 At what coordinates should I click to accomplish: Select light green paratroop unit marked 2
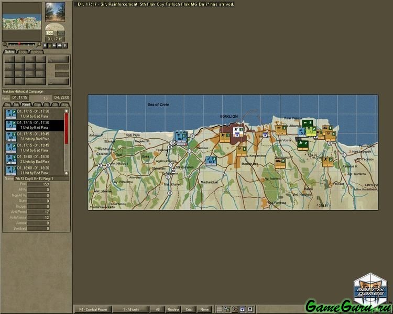[x=311, y=131]
